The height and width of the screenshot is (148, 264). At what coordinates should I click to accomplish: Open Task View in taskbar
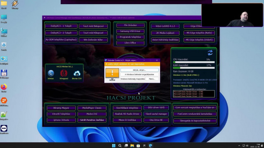[126, 146]
